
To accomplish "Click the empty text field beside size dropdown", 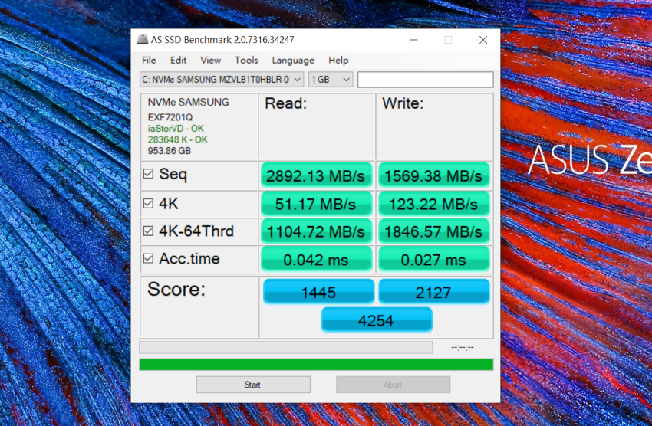I will pyautogui.click(x=426, y=80).
